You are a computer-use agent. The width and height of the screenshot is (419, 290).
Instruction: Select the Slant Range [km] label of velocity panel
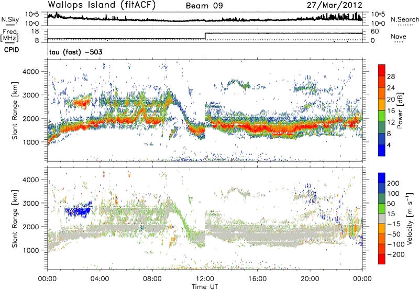pos(15,219)
